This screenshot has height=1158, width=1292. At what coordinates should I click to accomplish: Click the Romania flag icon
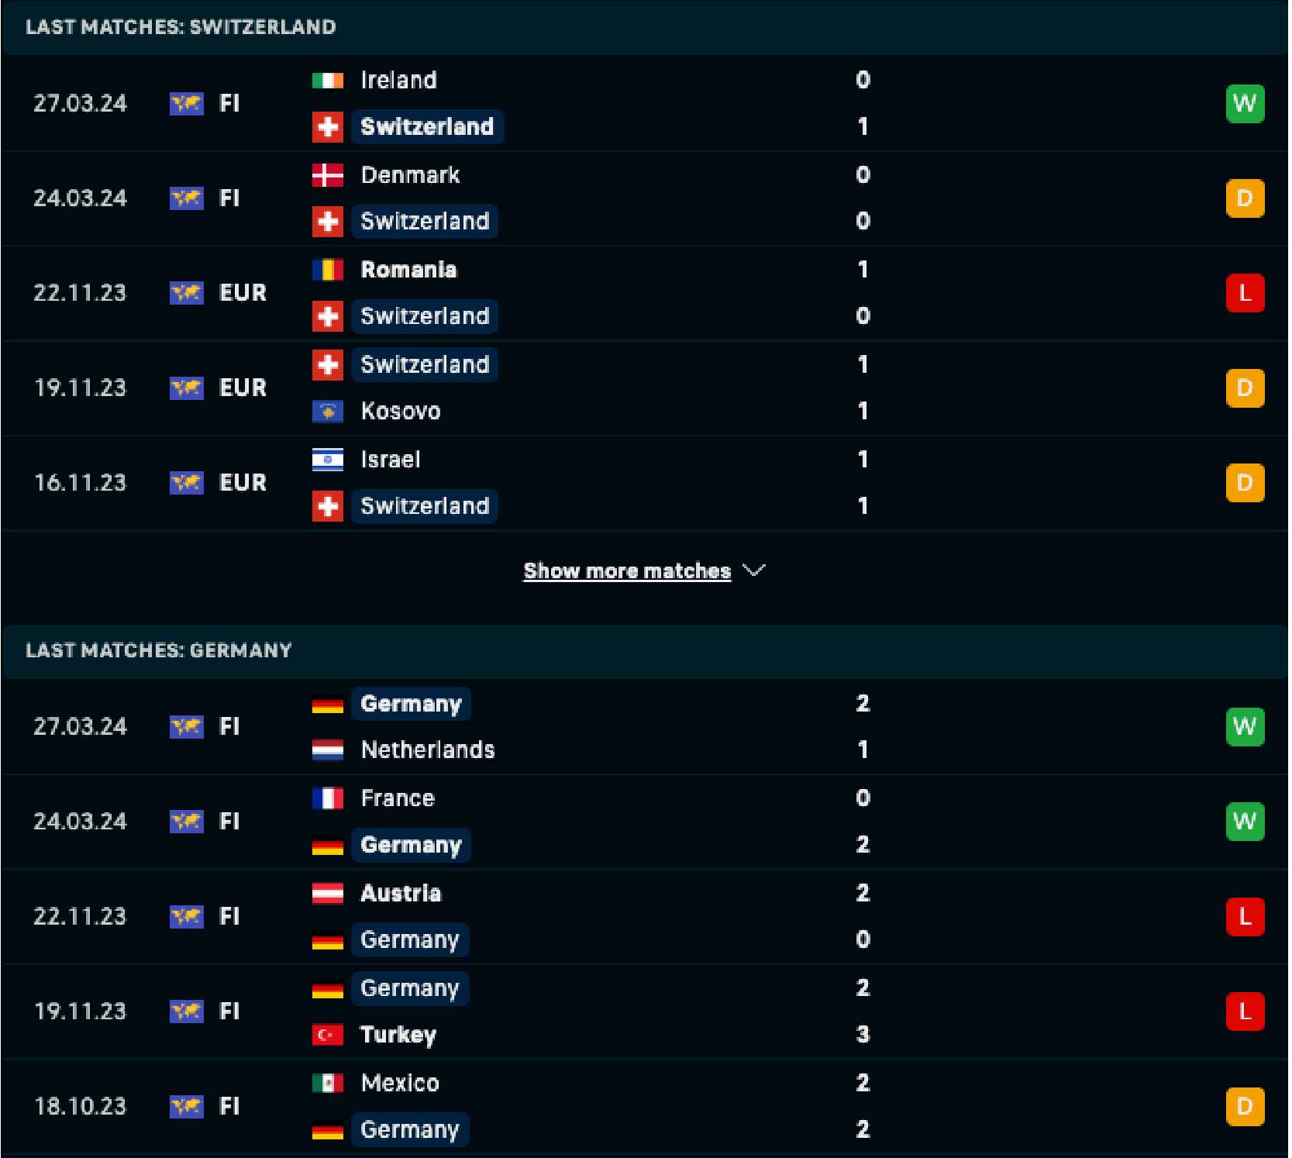click(x=327, y=270)
